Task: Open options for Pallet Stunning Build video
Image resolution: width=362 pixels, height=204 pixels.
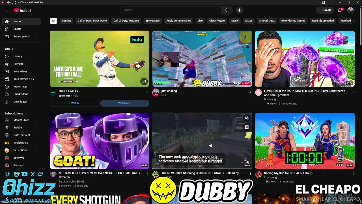Action: coord(250,173)
